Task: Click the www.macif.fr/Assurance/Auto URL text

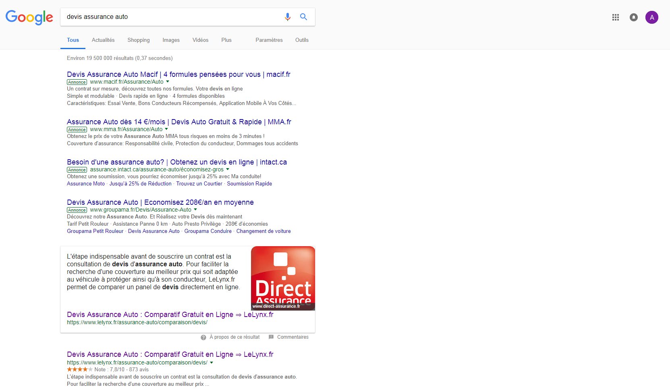Action: [127, 82]
